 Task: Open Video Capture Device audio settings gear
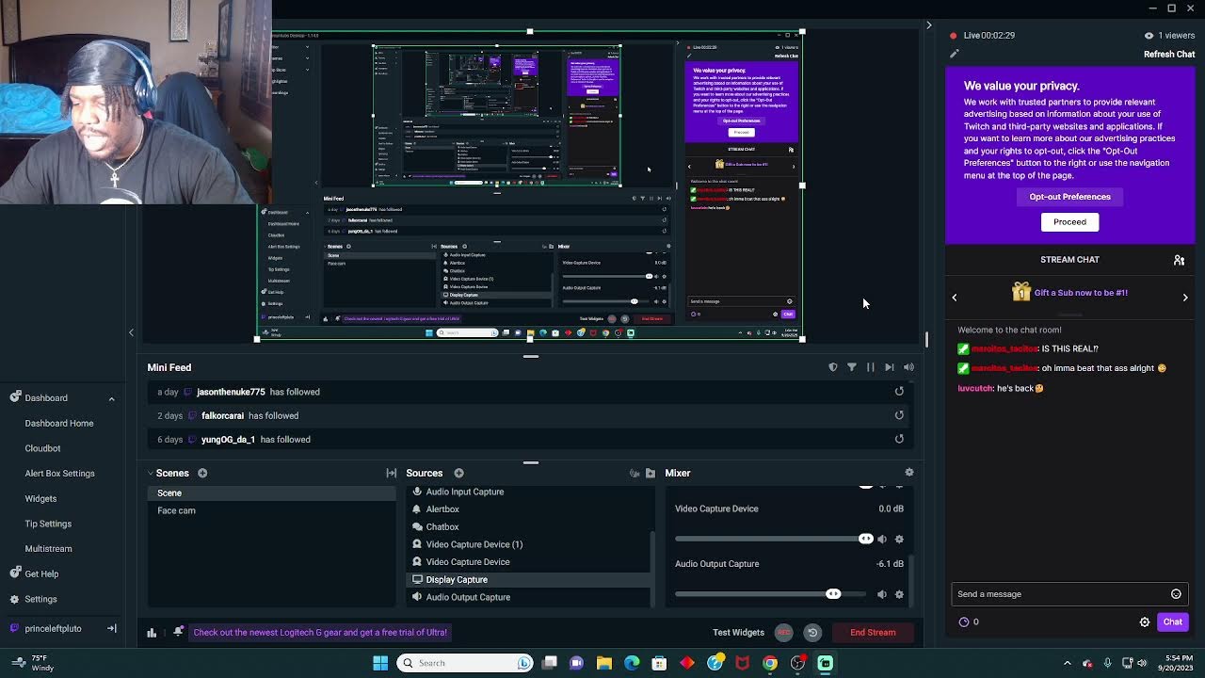point(899,539)
